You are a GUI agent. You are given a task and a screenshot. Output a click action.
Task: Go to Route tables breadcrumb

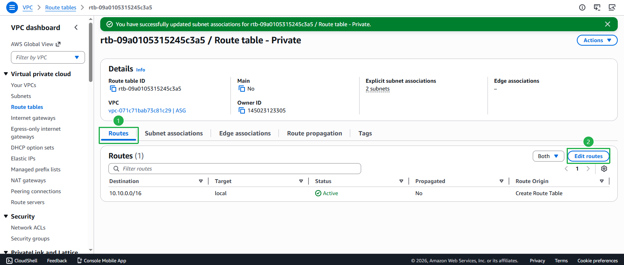click(61, 7)
